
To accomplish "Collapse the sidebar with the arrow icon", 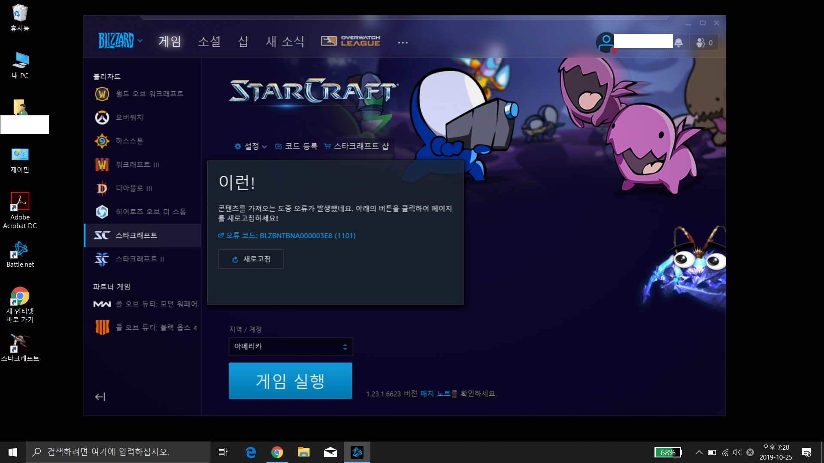I will [x=100, y=397].
